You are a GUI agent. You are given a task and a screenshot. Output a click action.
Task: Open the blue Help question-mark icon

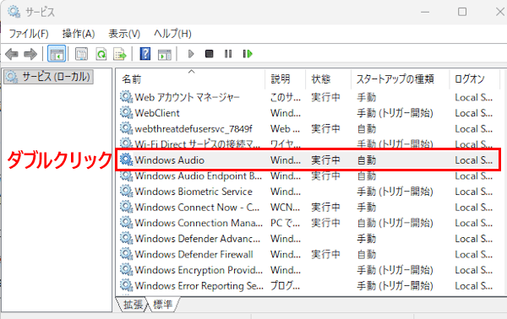[145, 54]
